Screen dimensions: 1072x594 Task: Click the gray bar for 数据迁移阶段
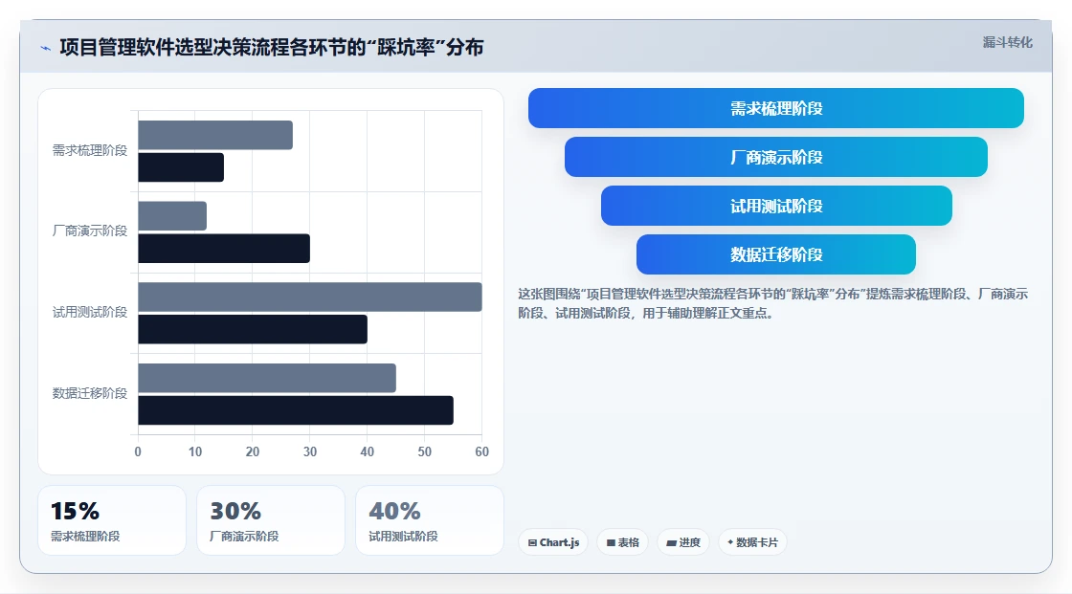[267, 378]
